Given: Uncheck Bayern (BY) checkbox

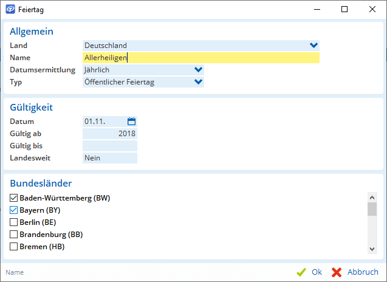Looking at the screenshot, I should tap(14, 210).
